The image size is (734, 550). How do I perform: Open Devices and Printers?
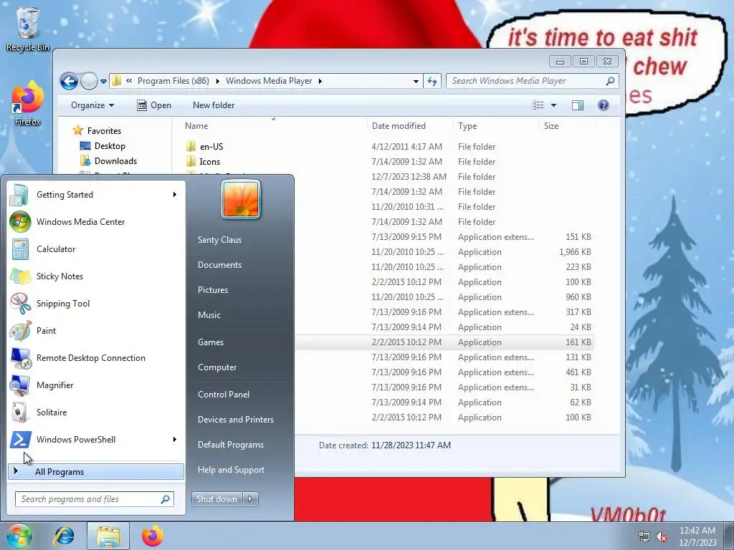tap(235, 420)
